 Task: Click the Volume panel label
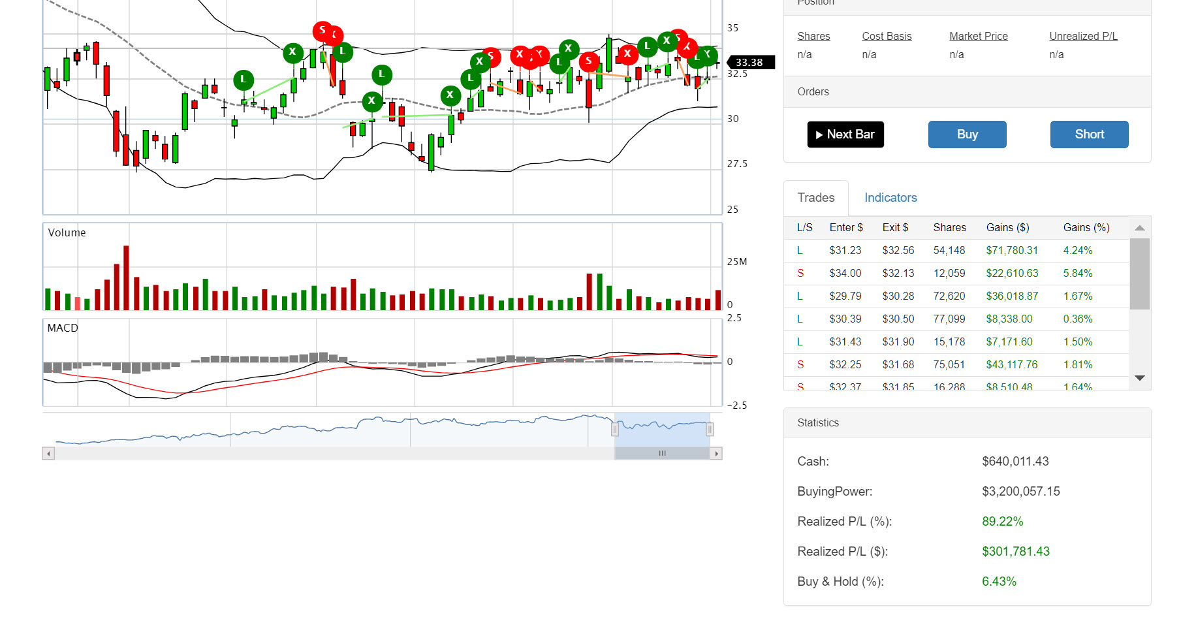coord(67,233)
